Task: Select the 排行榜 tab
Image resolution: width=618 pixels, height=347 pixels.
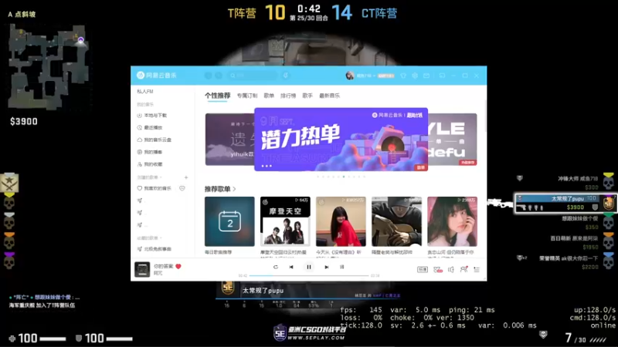Action: pos(288,96)
